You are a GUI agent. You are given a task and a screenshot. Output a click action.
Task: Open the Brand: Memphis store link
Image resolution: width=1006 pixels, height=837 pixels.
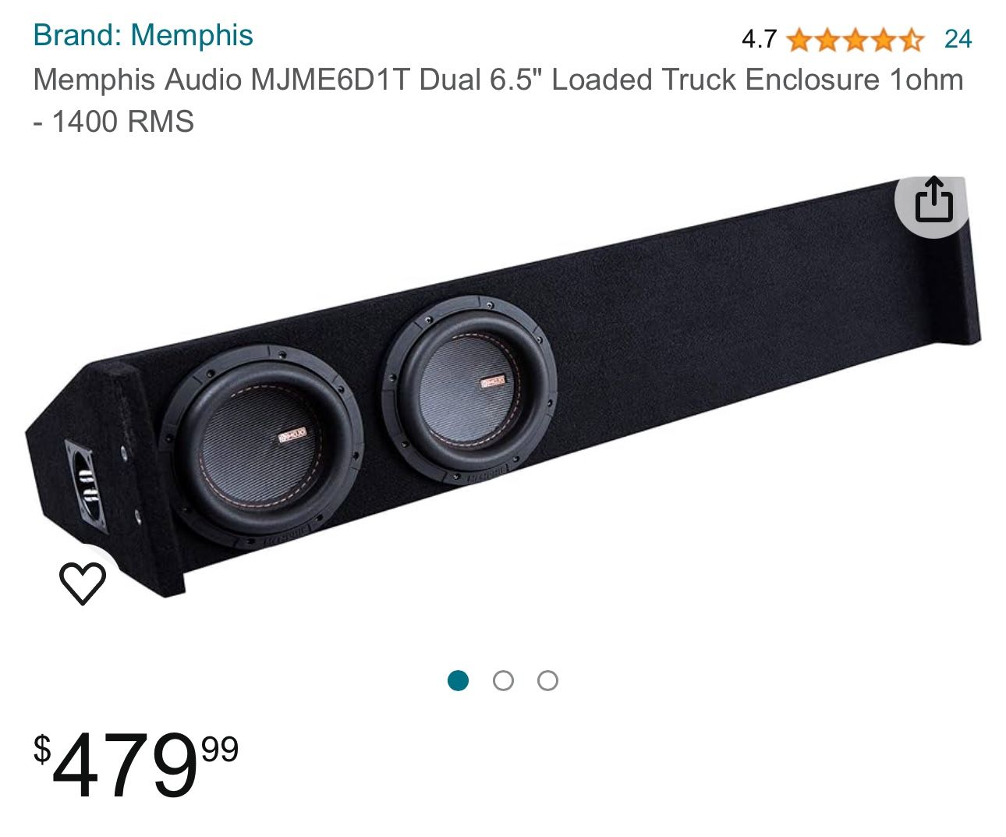coord(143,35)
